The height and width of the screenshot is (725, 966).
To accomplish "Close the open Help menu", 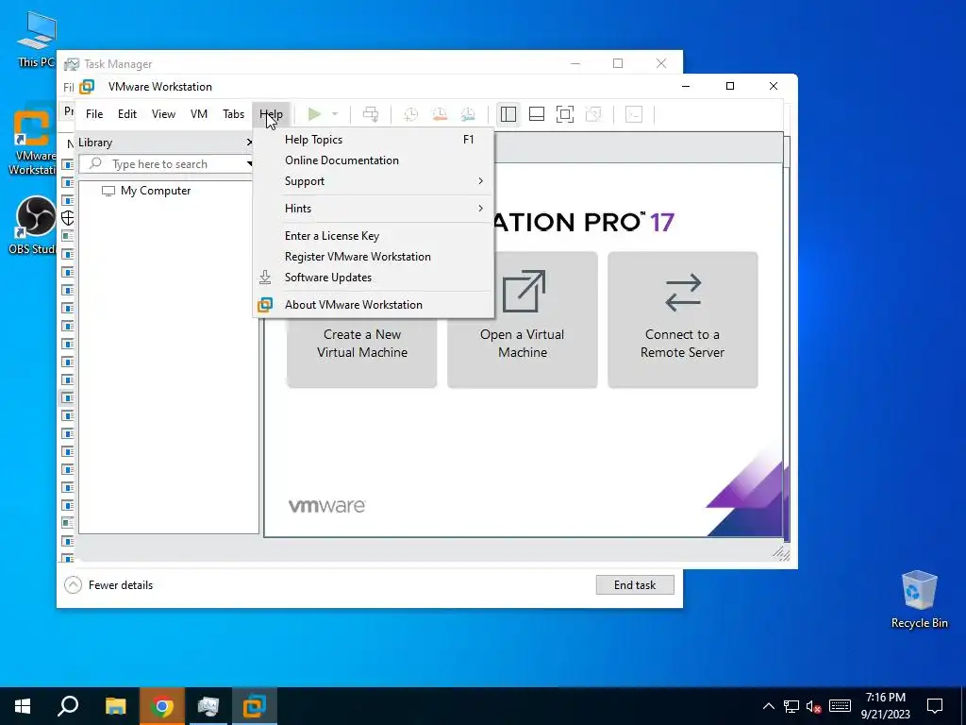I will [x=271, y=114].
